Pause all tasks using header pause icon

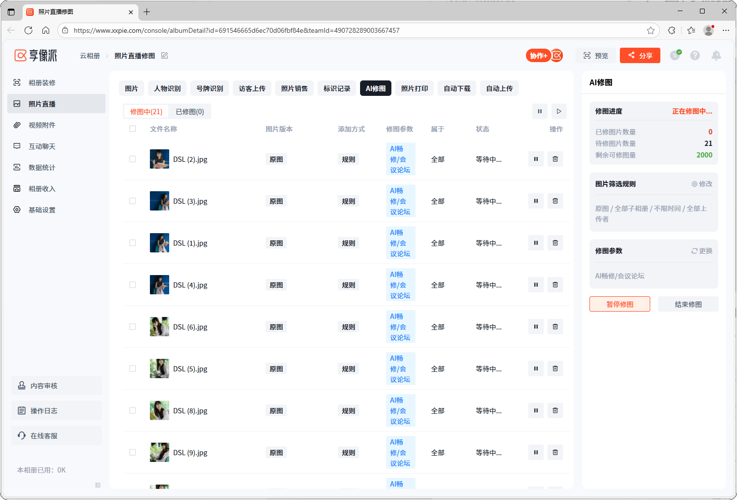(539, 111)
